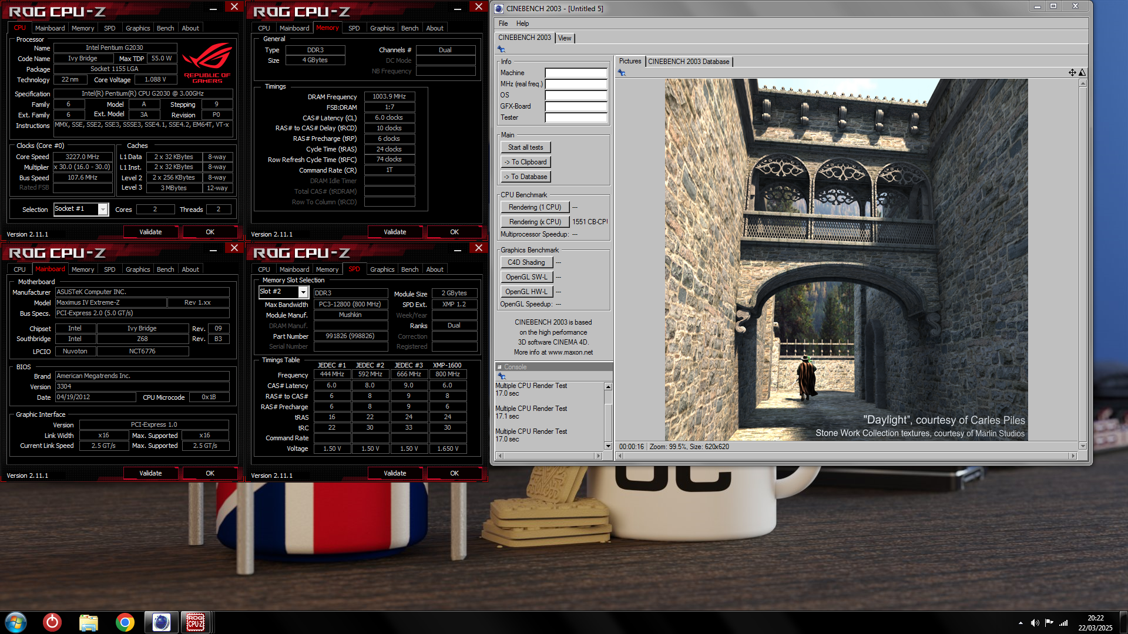Run Rendering (1 CPU) benchmark
The width and height of the screenshot is (1128, 634).
click(535, 207)
